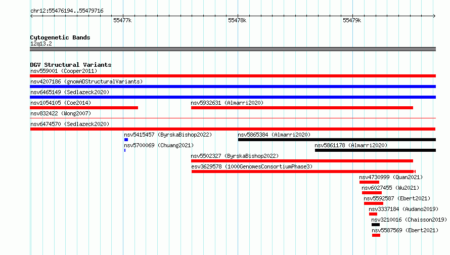The height and width of the screenshot is (255, 450).
Task: Open the nsv5592587 (Ebert2021) label
Action: point(397,198)
